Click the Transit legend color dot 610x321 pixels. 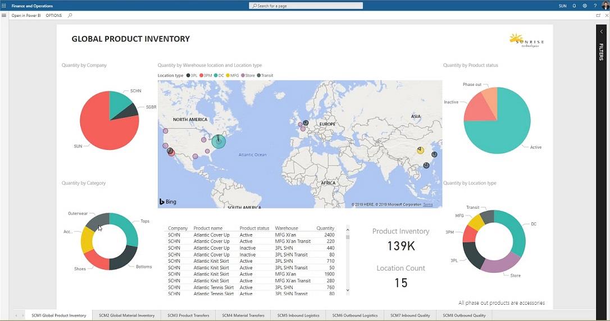pos(259,75)
